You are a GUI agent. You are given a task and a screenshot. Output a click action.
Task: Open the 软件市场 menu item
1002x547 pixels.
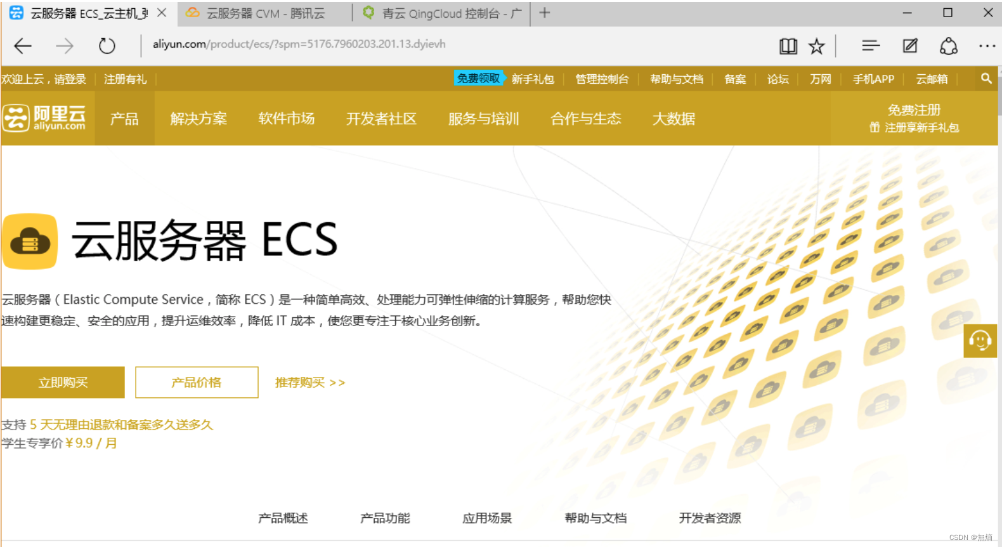coord(287,119)
